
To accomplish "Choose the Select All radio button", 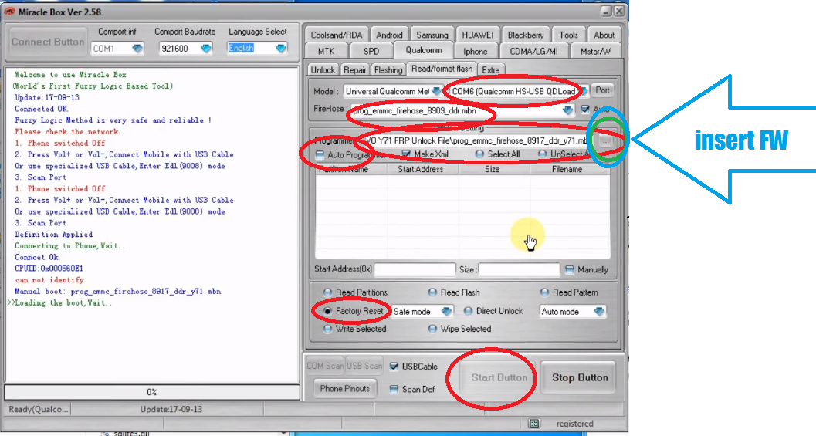I will 479,154.
